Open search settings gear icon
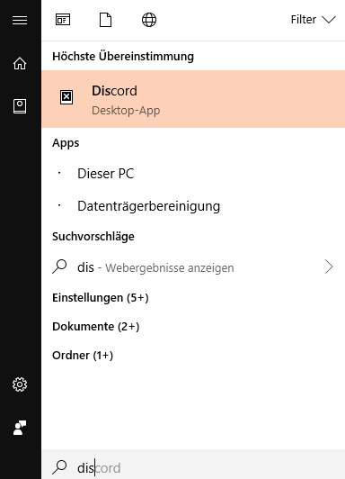This screenshot has width=345, height=479. (x=20, y=384)
